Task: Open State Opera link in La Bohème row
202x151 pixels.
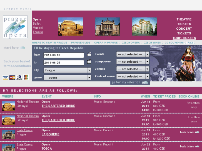Action: pos(24,130)
